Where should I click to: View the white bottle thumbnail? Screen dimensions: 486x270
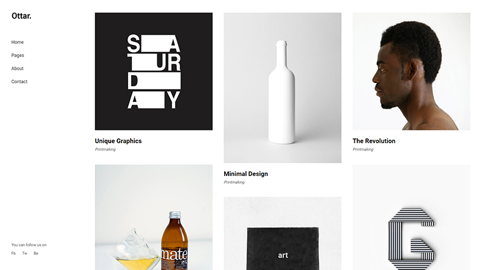point(282,87)
